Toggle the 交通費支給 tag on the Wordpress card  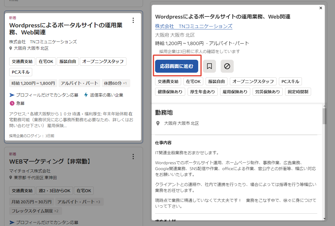click(x=22, y=62)
